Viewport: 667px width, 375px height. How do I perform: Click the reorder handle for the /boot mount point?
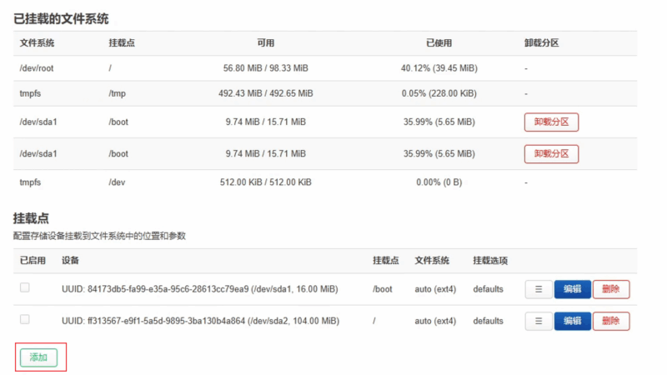538,289
